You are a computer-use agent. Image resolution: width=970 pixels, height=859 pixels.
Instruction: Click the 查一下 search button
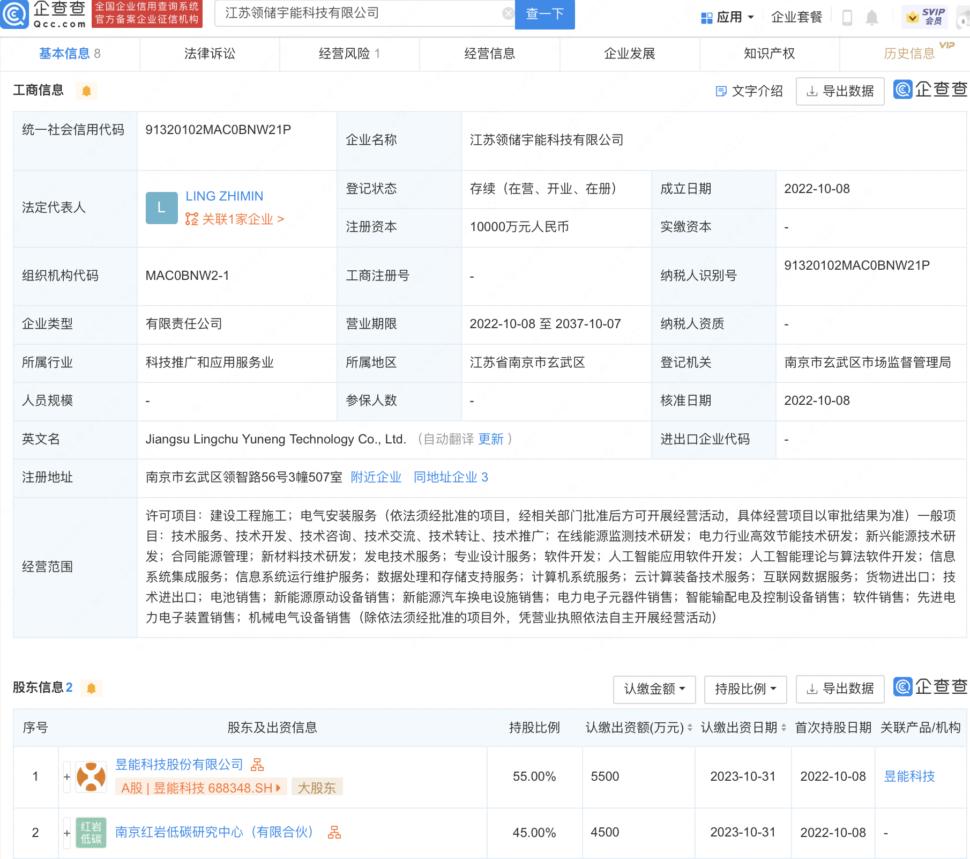[x=544, y=14]
